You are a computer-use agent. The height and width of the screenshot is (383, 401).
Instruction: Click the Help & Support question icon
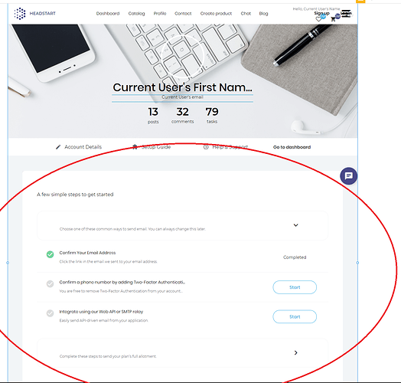(x=206, y=147)
